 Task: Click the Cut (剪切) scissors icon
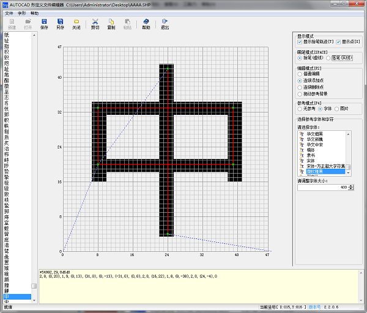pos(95,22)
